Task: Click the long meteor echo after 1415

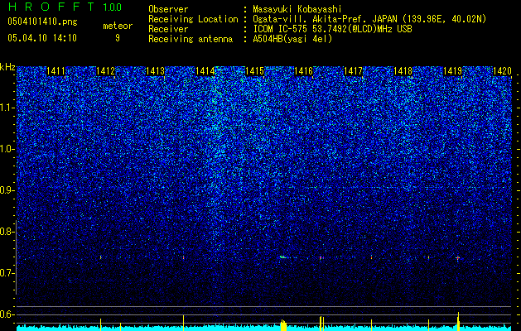Action: coord(285,257)
